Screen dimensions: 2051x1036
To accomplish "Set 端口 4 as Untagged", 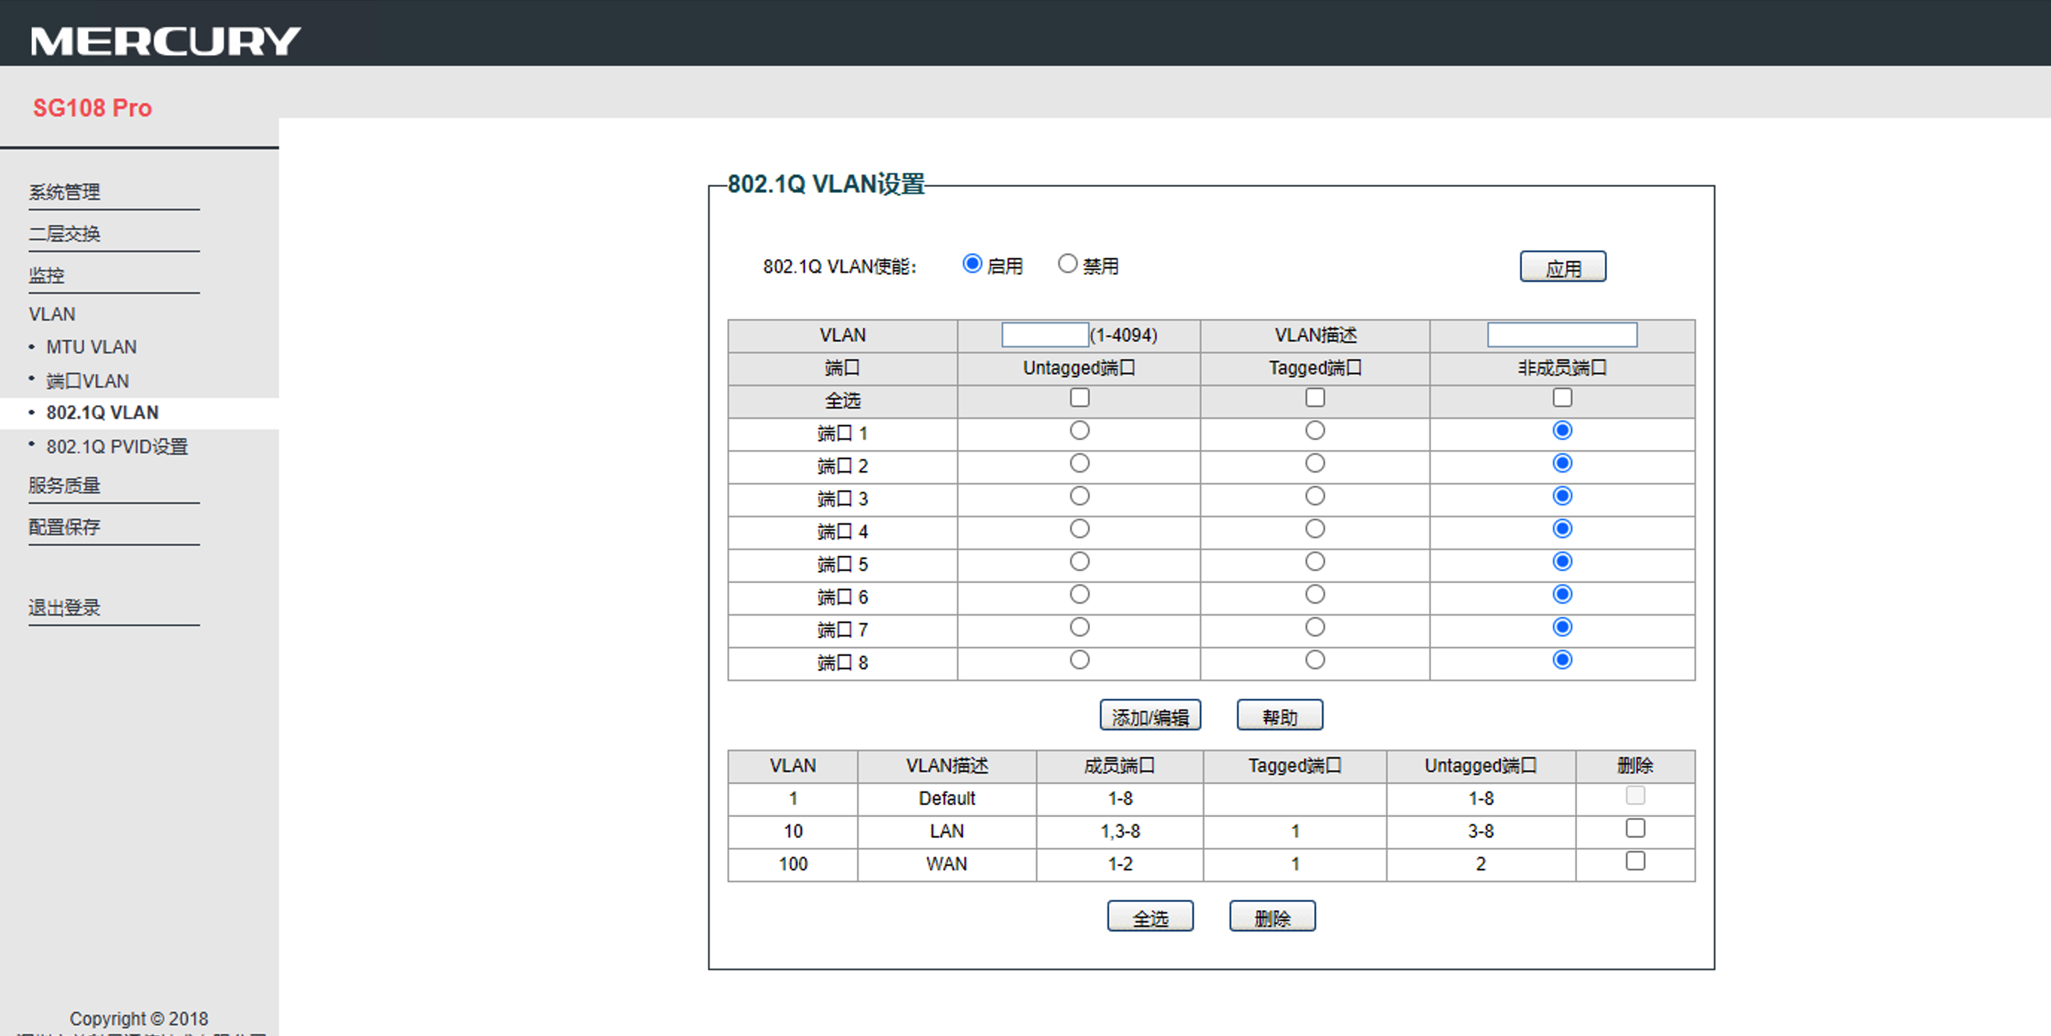I will pyautogui.click(x=1080, y=528).
